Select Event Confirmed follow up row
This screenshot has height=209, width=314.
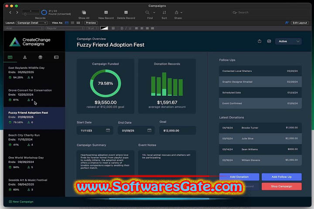tap(260, 103)
